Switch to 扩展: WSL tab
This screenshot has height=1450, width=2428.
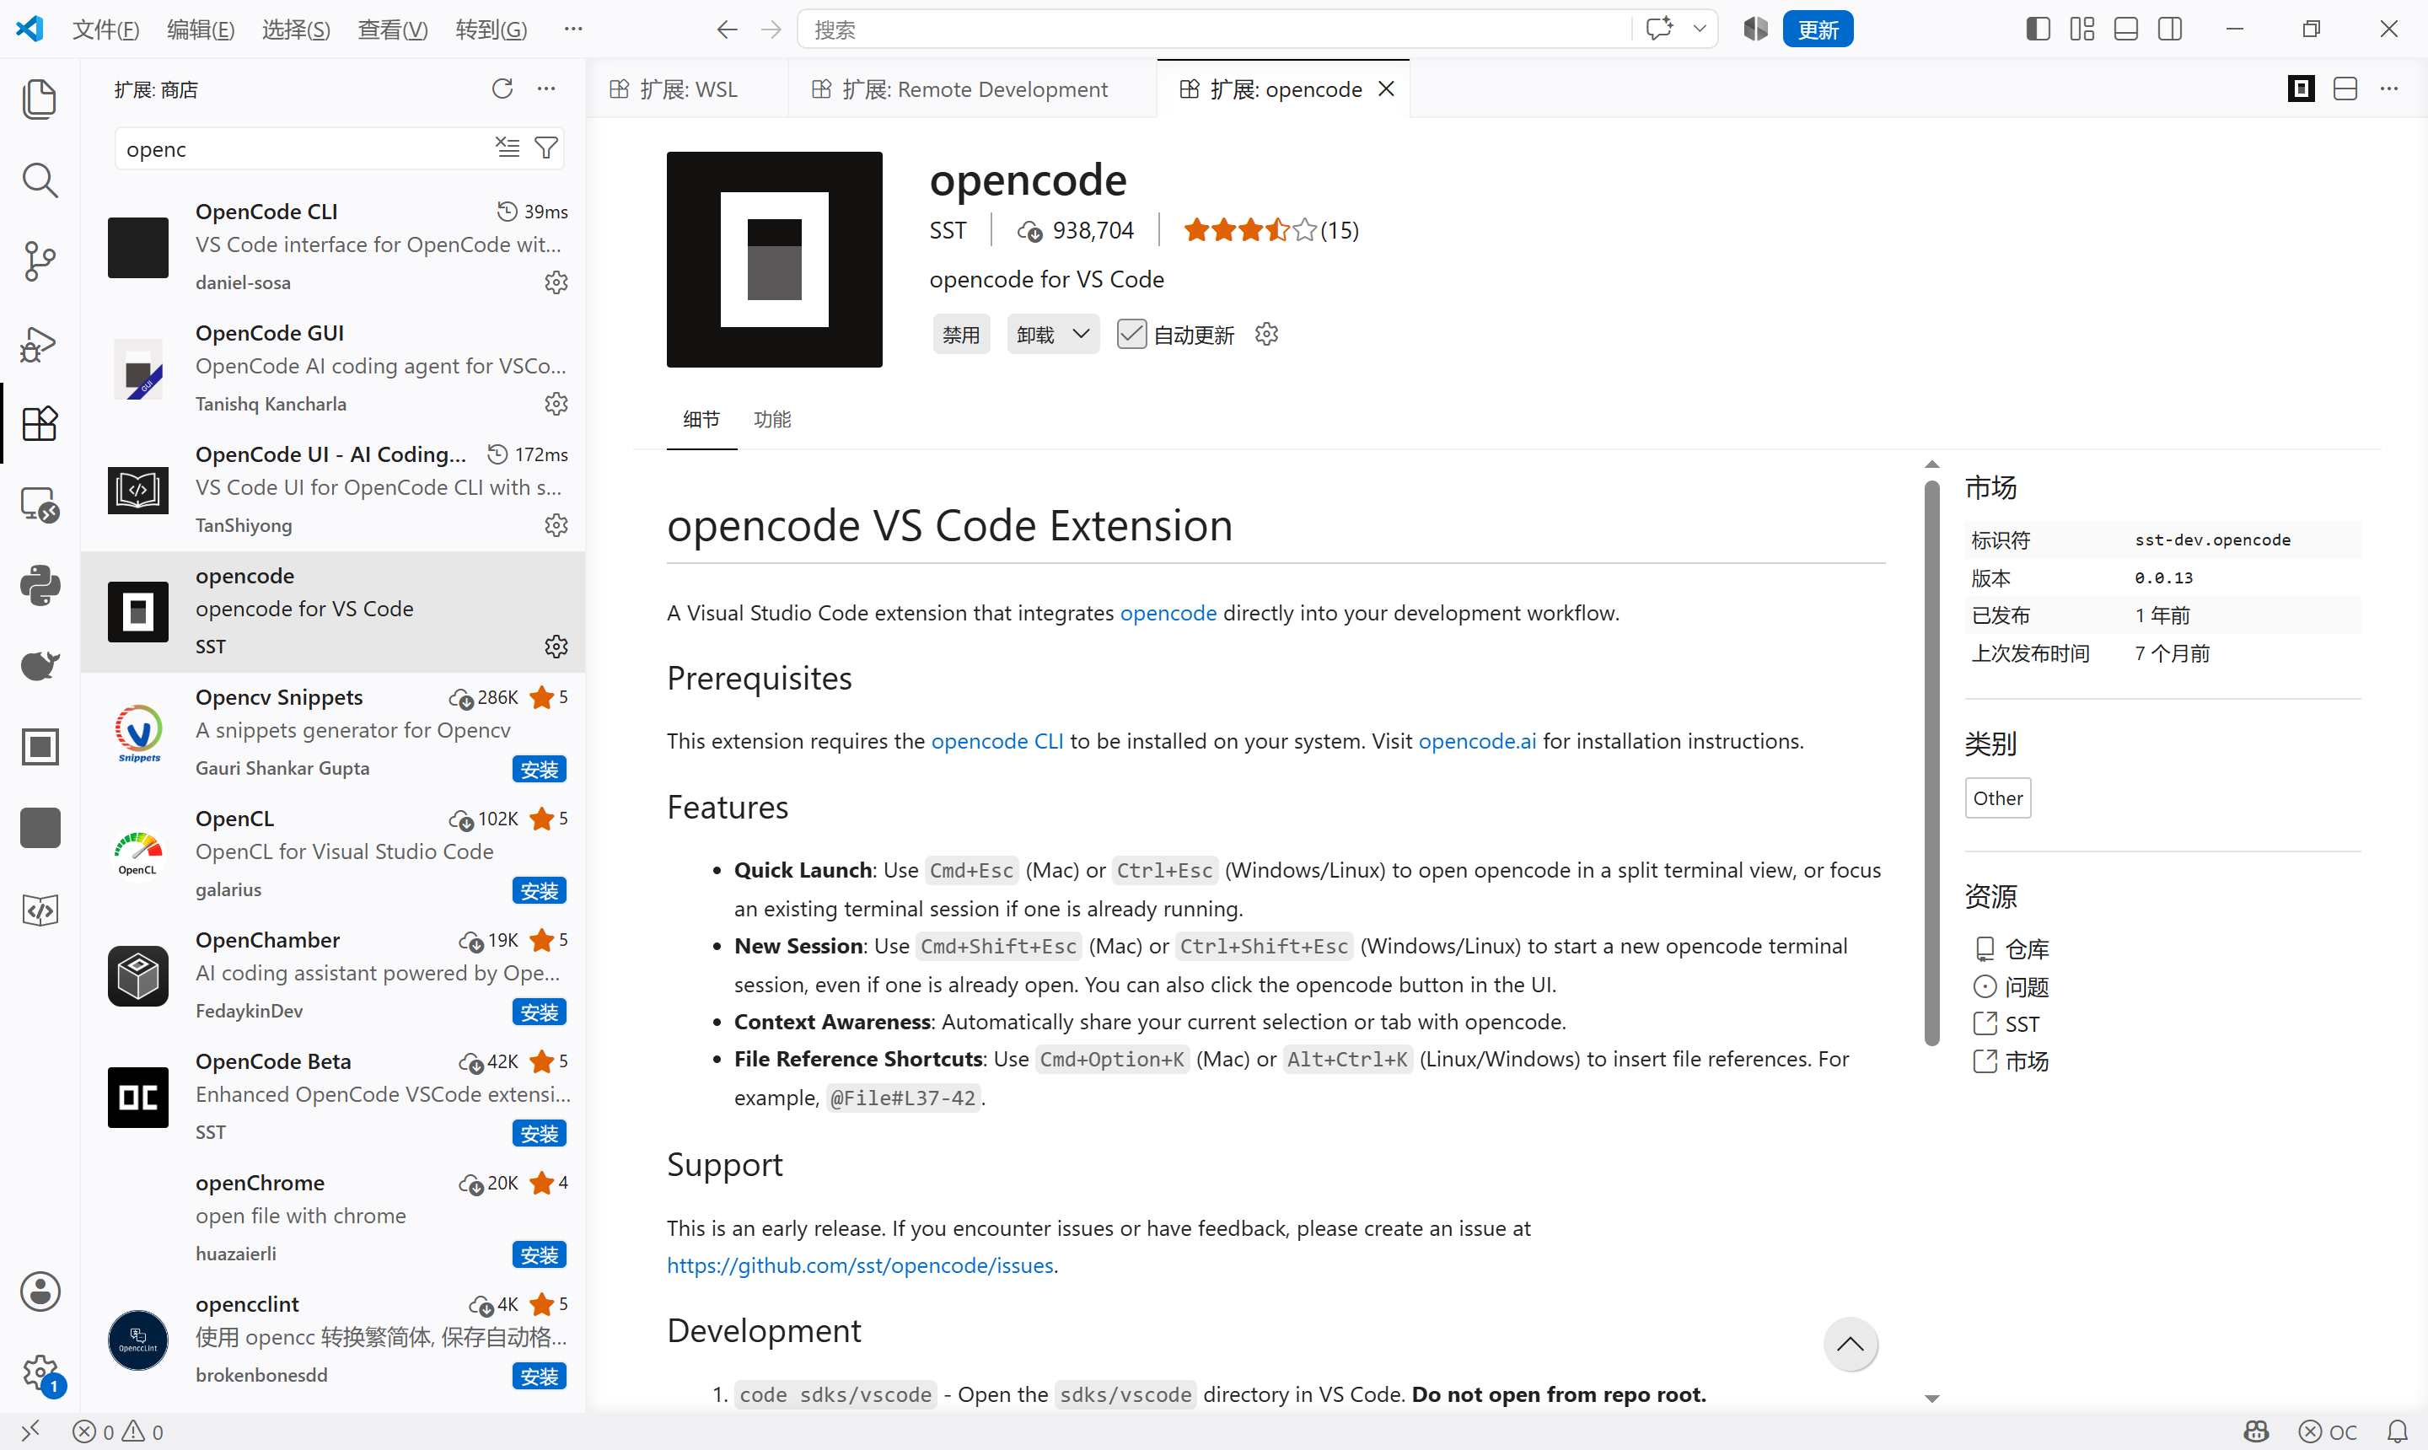688,89
